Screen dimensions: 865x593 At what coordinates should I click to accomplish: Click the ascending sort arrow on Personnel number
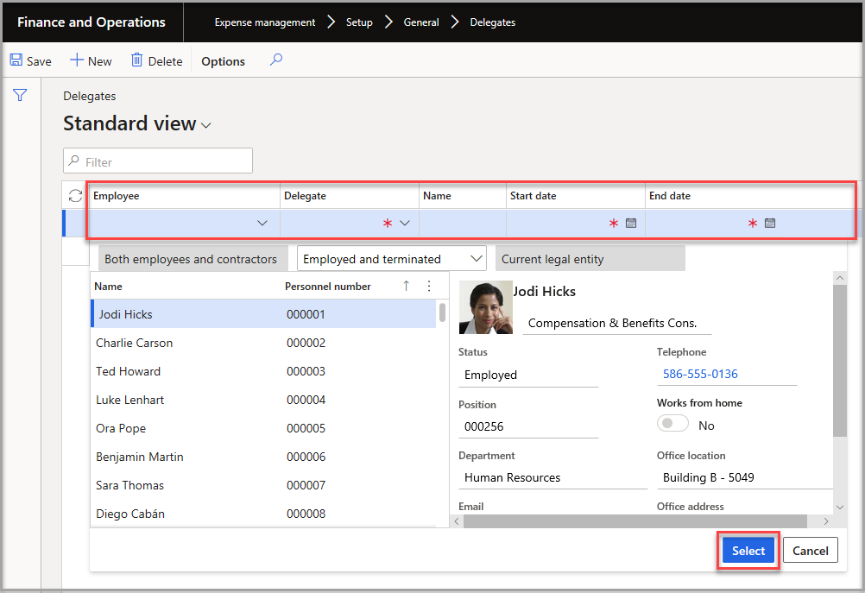[405, 286]
